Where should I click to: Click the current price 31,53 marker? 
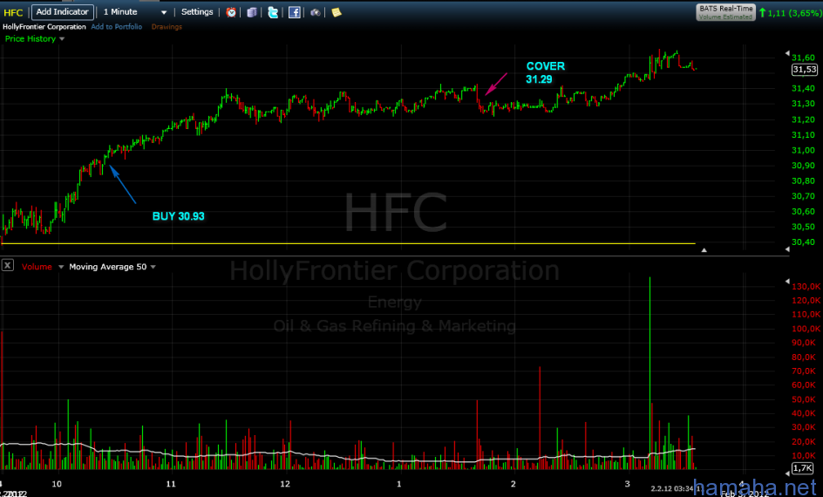pyautogui.click(x=804, y=69)
